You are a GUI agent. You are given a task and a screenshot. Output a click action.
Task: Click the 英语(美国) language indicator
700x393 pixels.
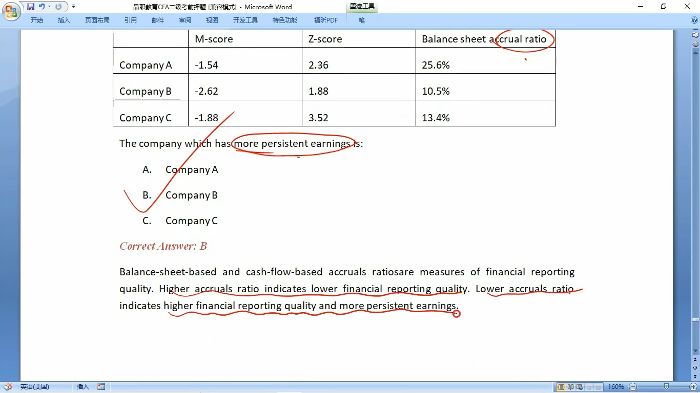coord(35,387)
